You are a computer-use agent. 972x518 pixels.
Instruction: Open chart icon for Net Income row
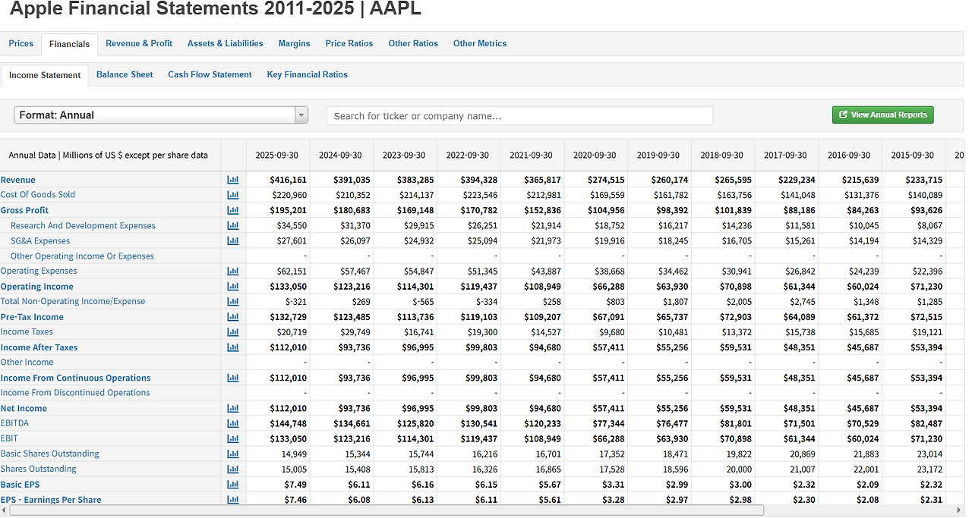click(233, 408)
